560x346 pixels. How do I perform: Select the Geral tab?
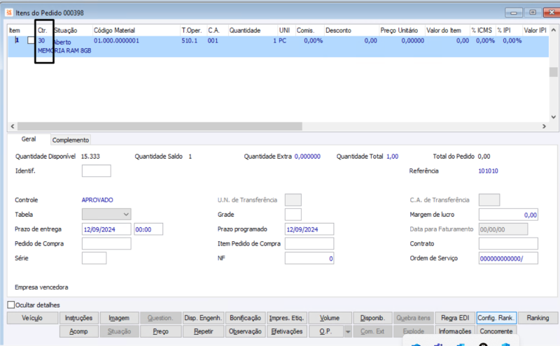pyautogui.click(x=28, y=139)
